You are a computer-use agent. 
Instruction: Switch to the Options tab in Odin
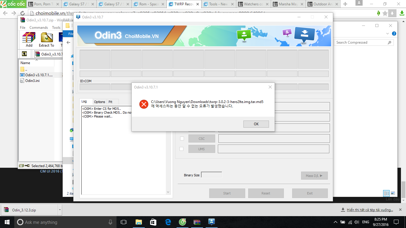click(100, 102)
